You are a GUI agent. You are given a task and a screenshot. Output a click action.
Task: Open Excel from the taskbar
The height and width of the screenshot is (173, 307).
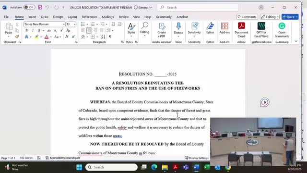pos(206,167)
